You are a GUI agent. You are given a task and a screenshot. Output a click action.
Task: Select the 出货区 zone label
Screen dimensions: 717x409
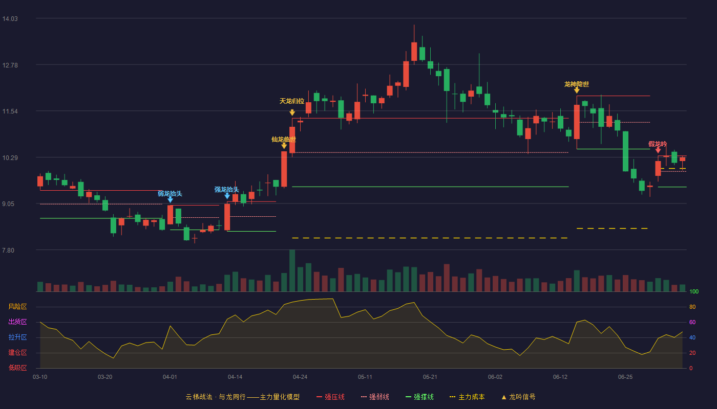coord(17,322)
